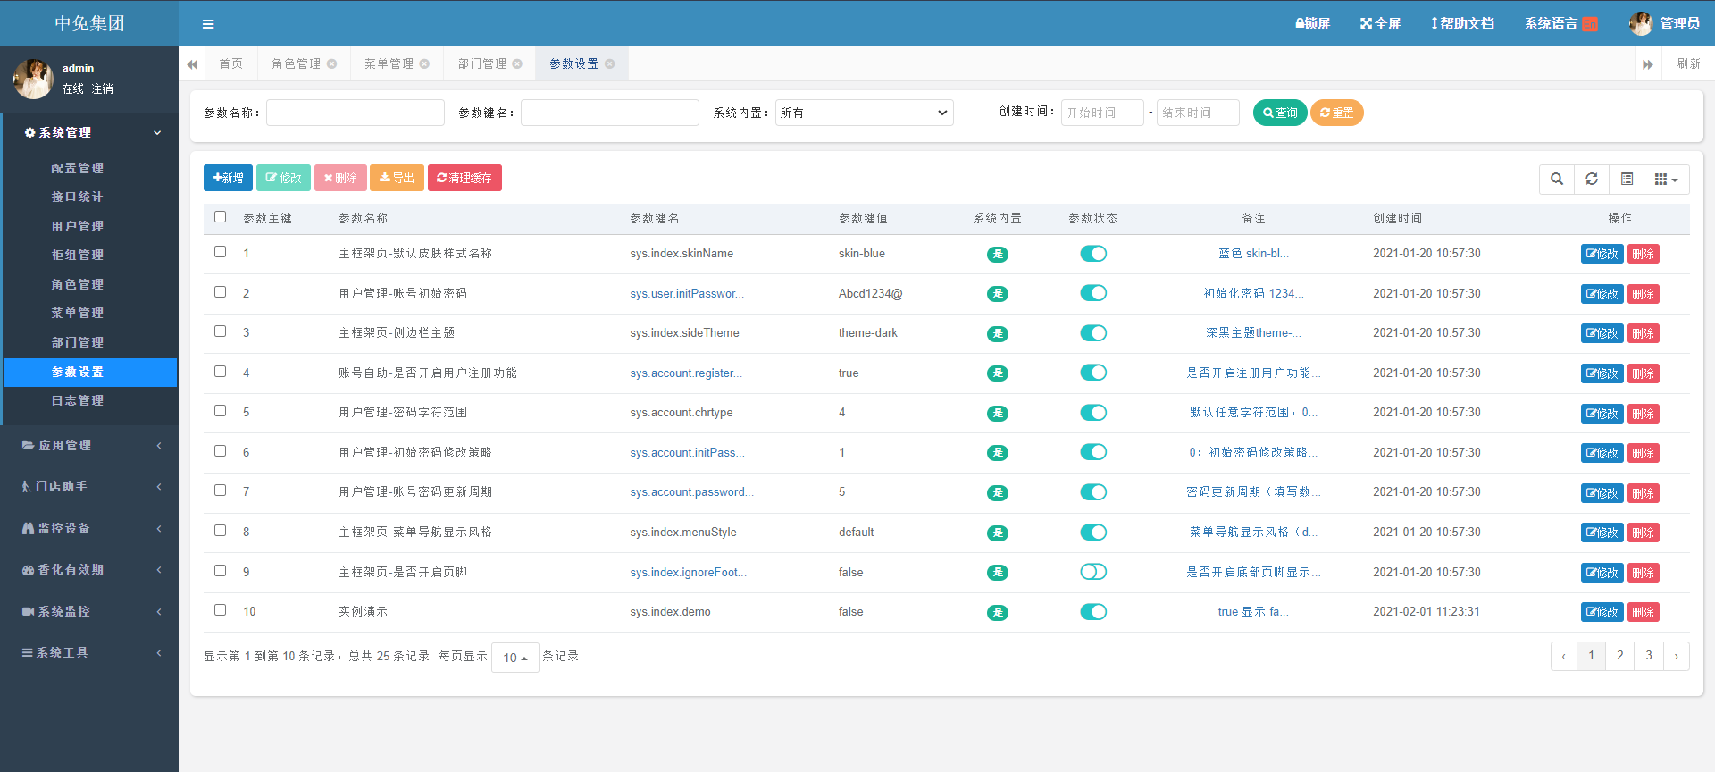Click the hamburger menu icon to collapse sidebar
1715x772 pixels.
pyautogui.click(x=208, y=24)
